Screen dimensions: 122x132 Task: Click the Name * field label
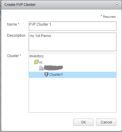pyautogui.click(x=13, y=24)
